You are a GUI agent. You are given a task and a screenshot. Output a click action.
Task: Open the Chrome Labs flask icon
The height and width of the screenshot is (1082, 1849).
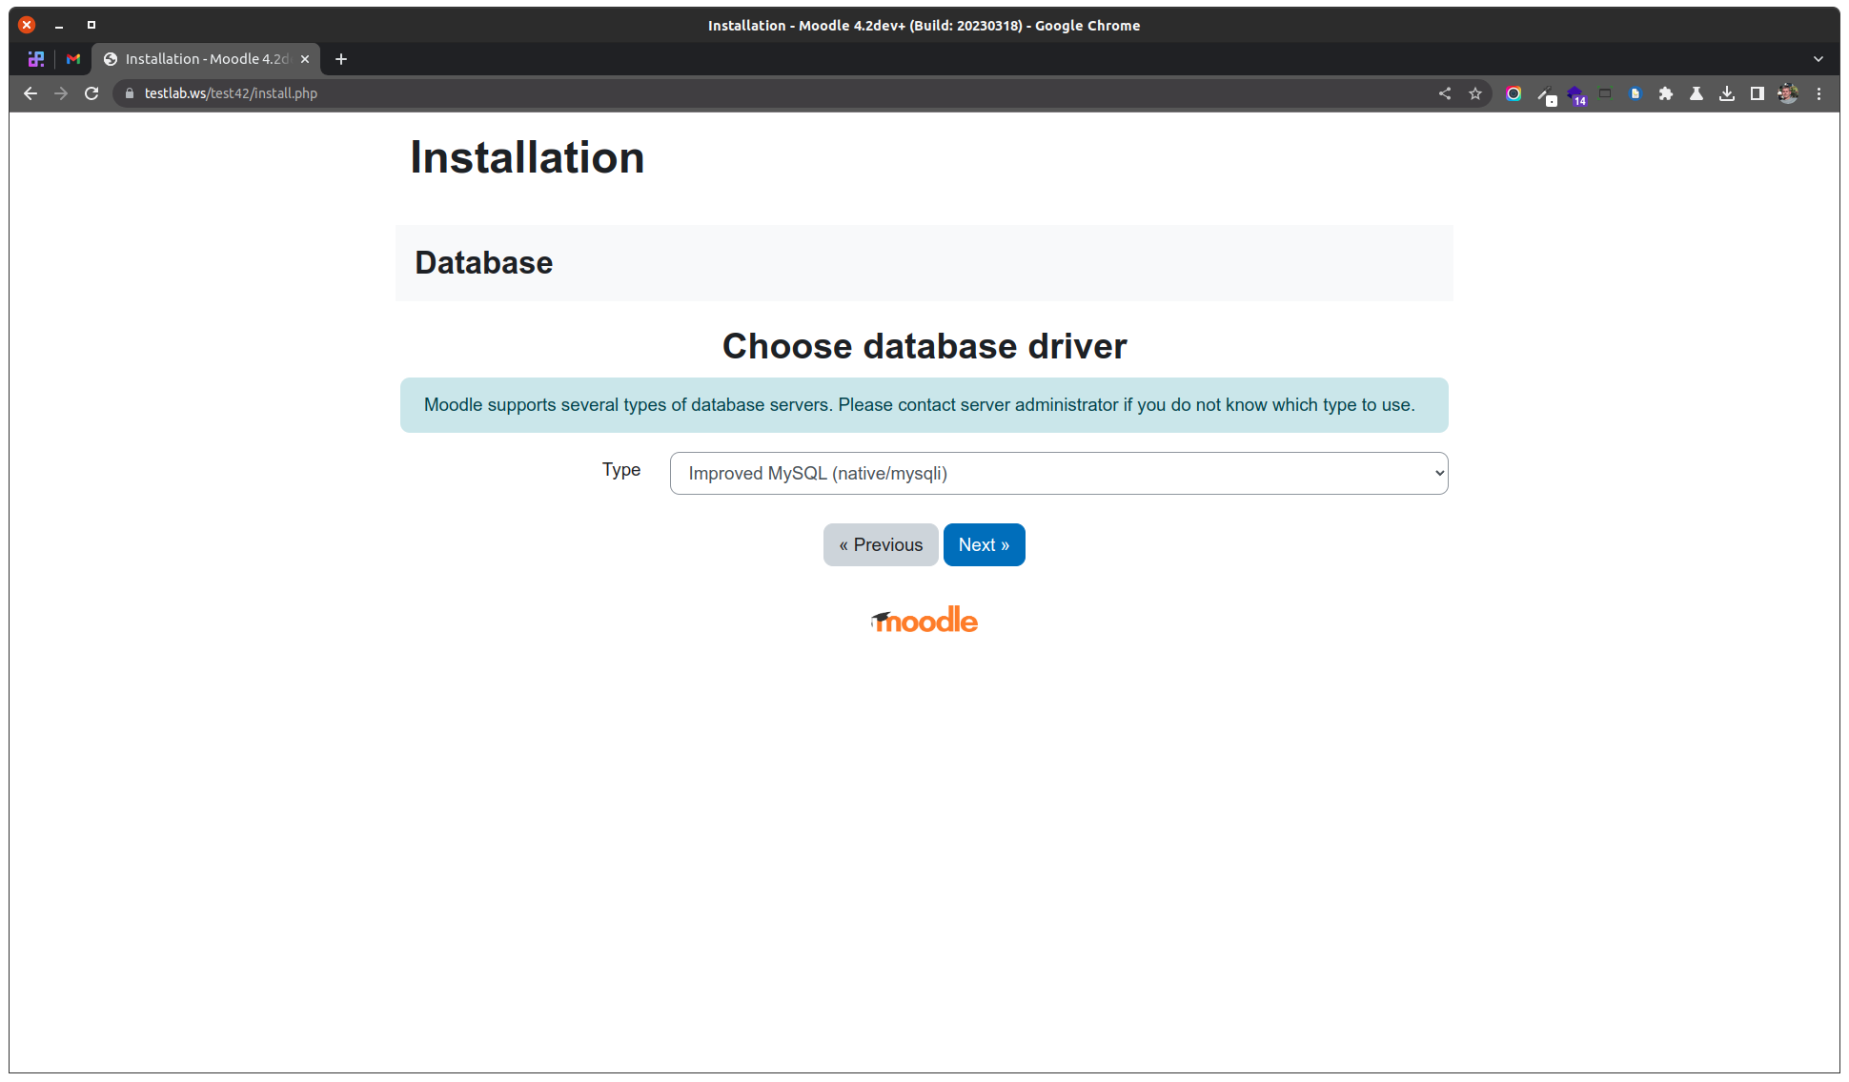1697,93
